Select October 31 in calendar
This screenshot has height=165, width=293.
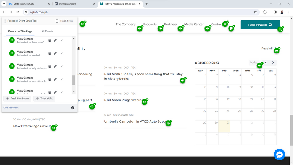click(224, 126)
